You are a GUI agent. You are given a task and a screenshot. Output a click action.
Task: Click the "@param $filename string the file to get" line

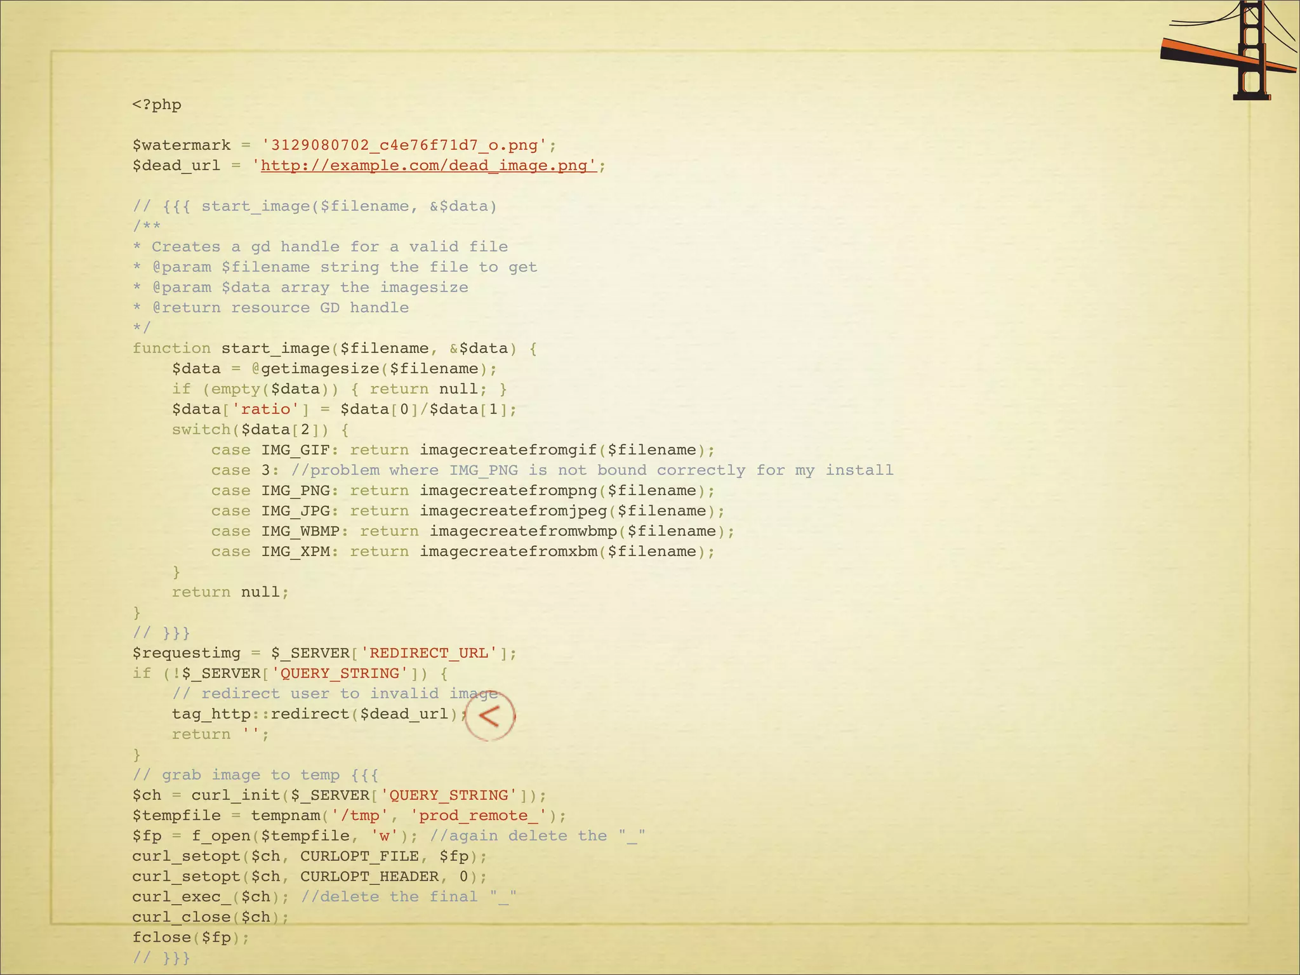click(x=345, y=267)
